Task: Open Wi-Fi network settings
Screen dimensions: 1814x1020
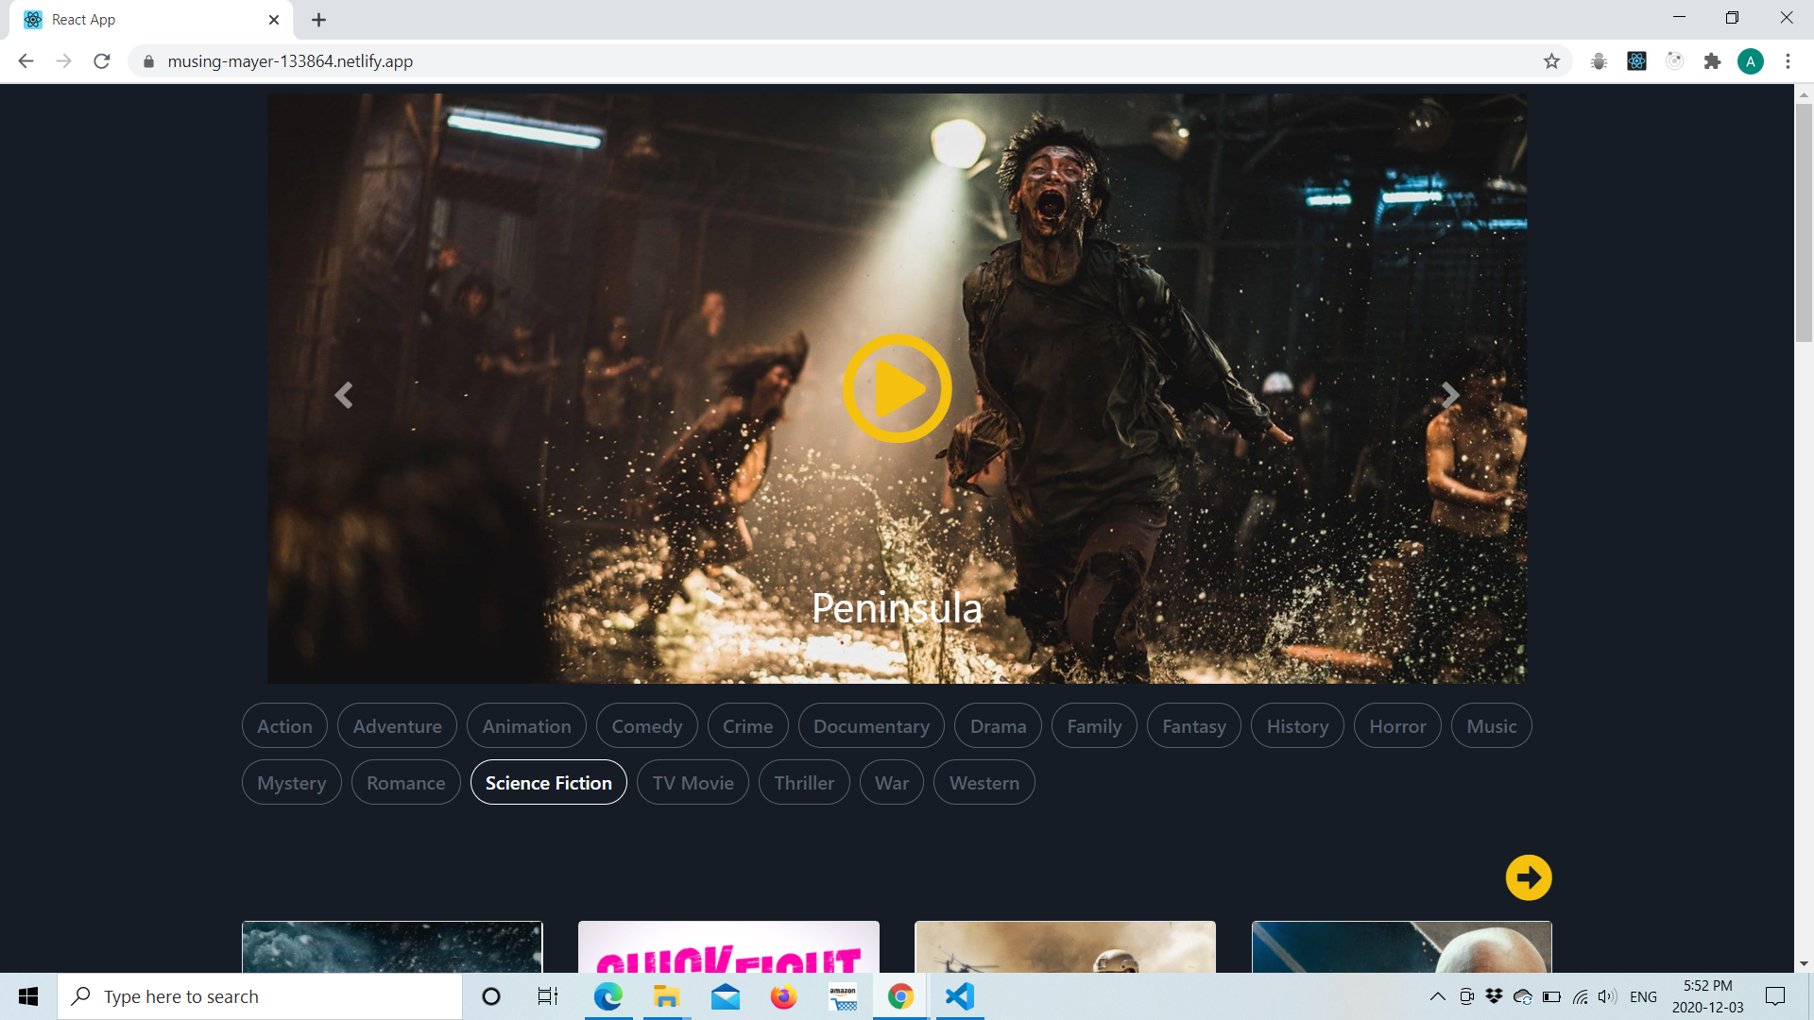Action: 1580,996
